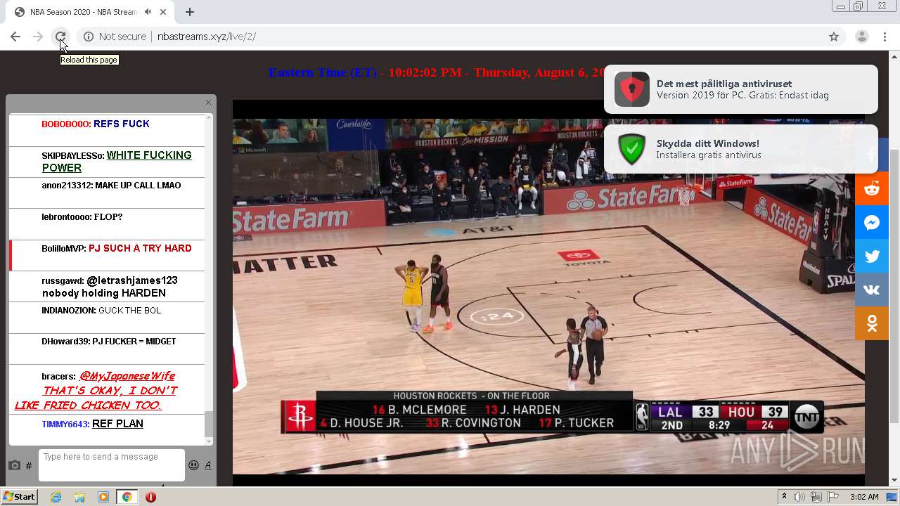Screen dimensions: 900x506
Task: Open the text formatting A icon
Action: click(x=208, y=465)
